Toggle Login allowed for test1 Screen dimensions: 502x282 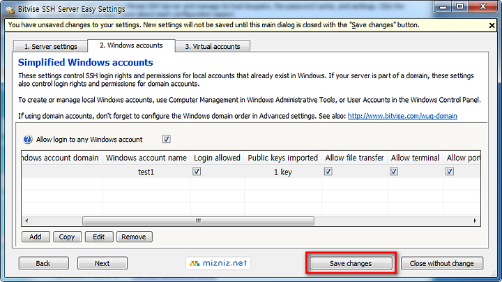(197, 172)
